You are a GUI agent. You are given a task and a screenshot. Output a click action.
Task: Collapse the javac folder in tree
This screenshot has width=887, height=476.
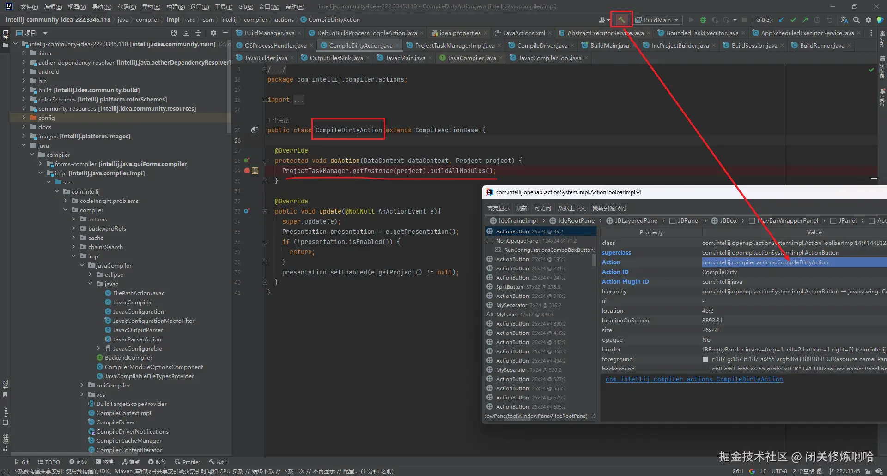[x=91, y=284]
